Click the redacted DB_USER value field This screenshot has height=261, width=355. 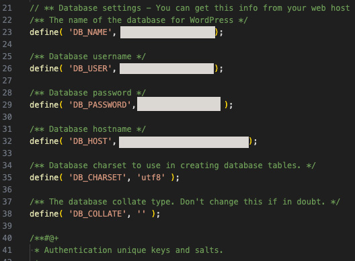coord(167,69)
